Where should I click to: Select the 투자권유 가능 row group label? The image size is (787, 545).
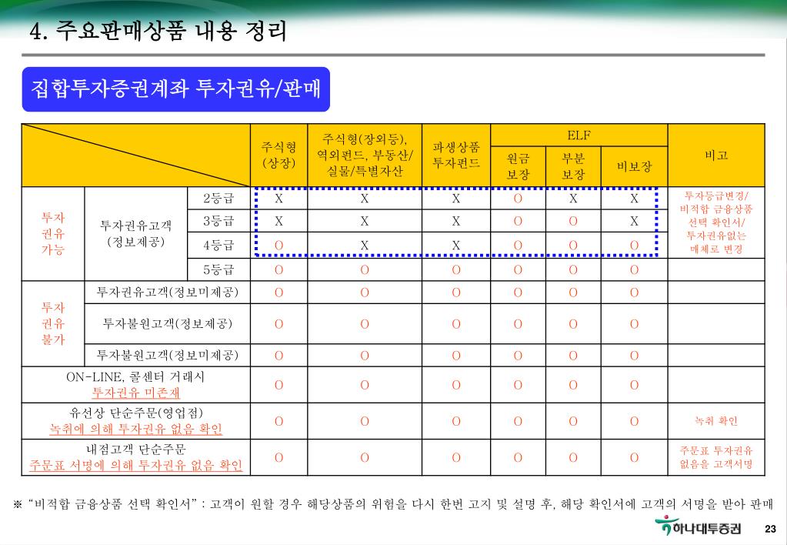pos(53,233)
